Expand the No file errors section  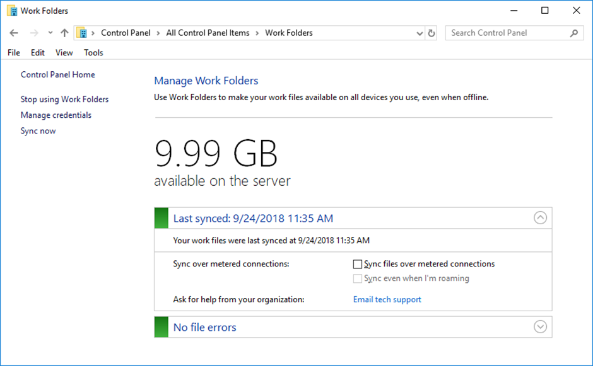coord(540,327)
